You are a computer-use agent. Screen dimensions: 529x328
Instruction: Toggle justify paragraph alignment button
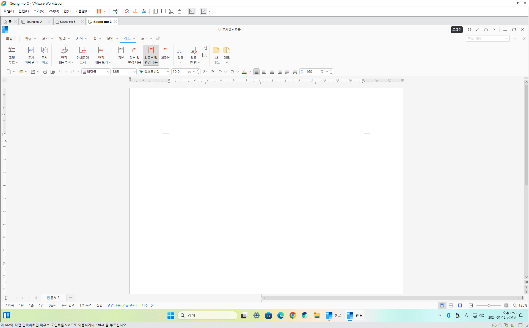(x=256, y=72)
